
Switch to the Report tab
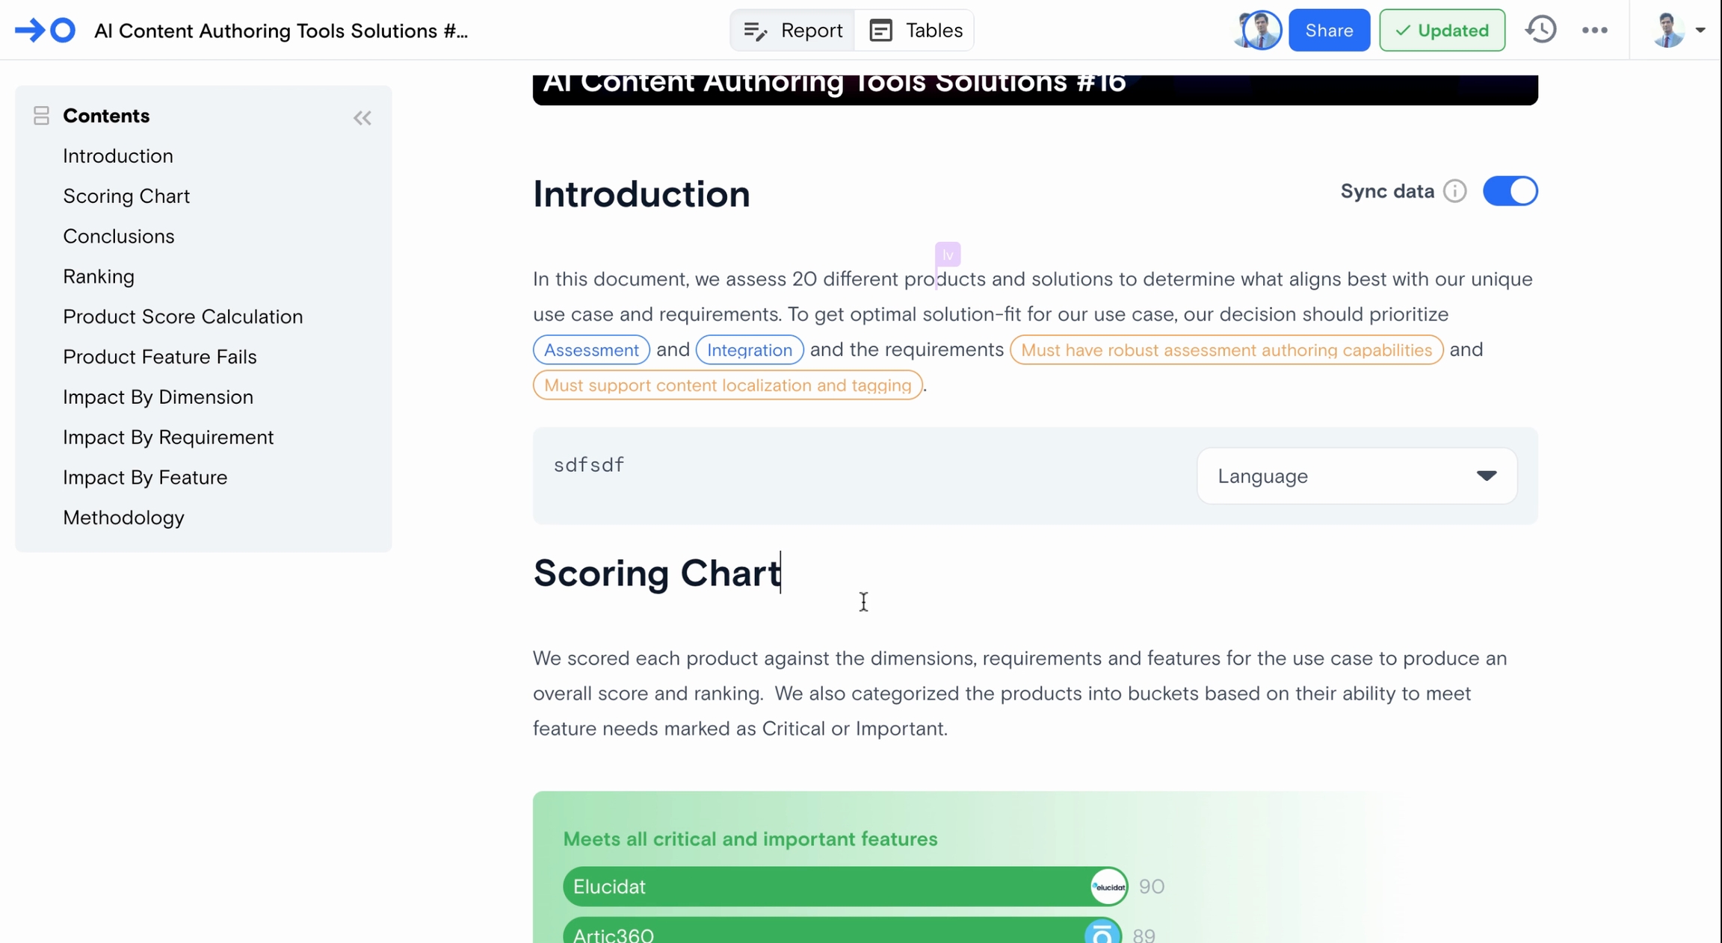[x=793, y=31]
